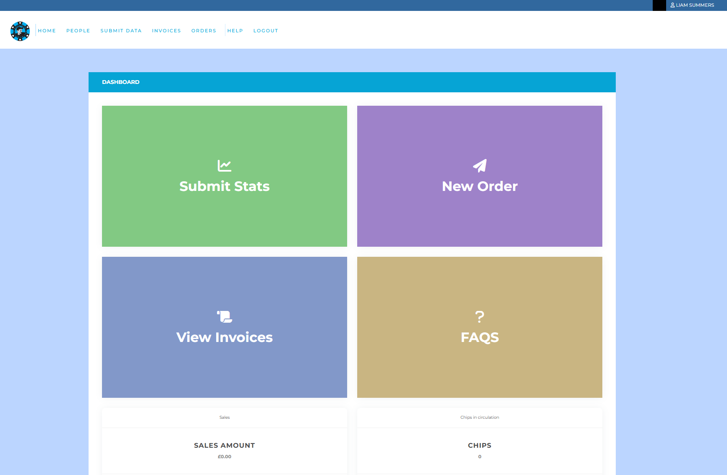Click the paper plane icon on New Order
Image resolution: width=727 pixels, height=475 pixels.
pyautogui.click(x=480, y=166)
